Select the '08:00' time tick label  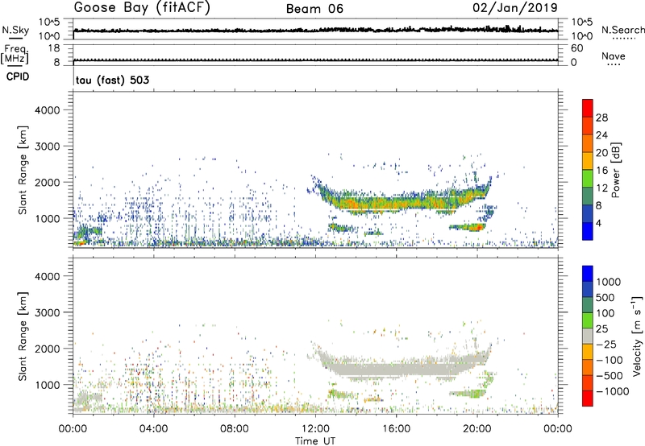(x=235, y=429)
